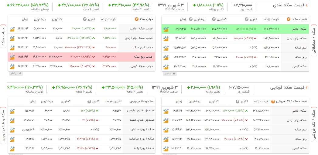Open chart icon for حباب نیم سکه row
The image size is (318, 155).
point(12,47)
